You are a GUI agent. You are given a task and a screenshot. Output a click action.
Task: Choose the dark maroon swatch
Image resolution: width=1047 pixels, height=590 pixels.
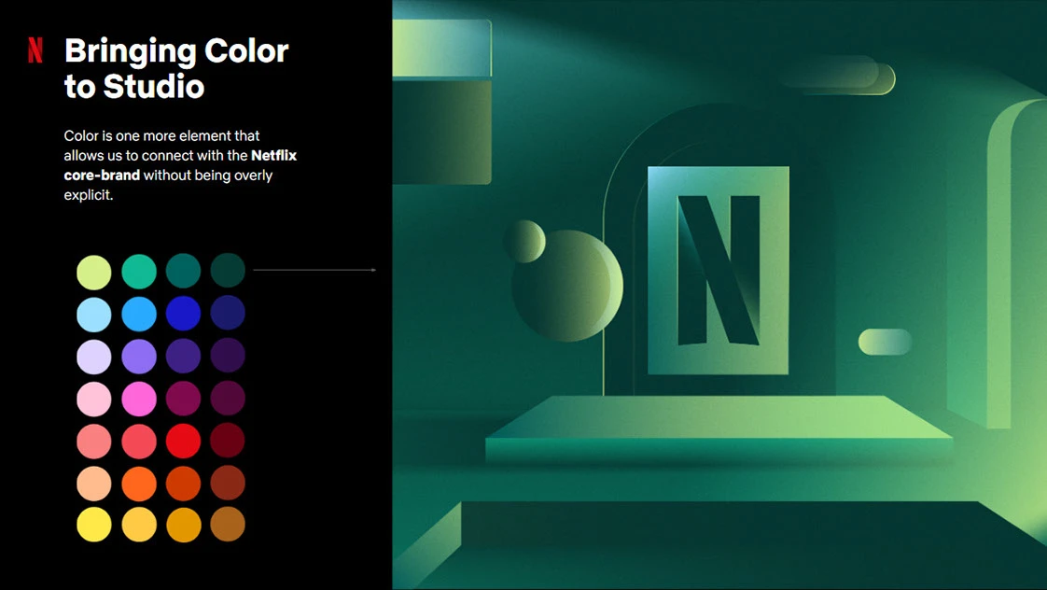tap(228, 441)
